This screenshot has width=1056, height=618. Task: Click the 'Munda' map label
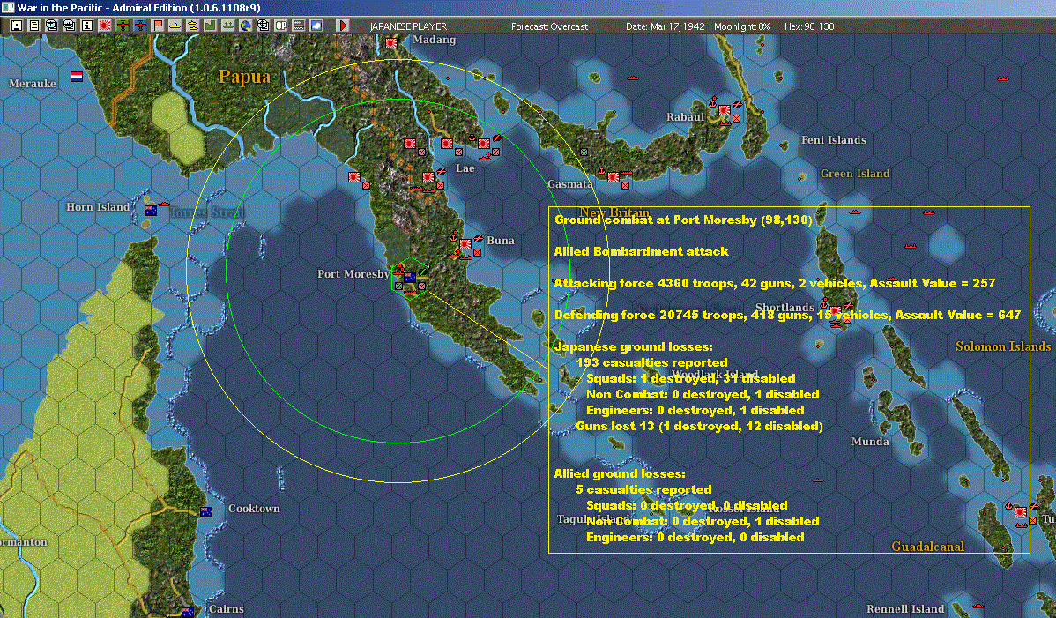(x=870, y=442)
